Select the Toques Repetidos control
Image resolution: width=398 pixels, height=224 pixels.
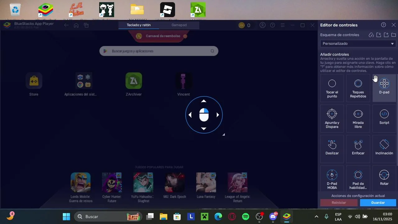358,88
